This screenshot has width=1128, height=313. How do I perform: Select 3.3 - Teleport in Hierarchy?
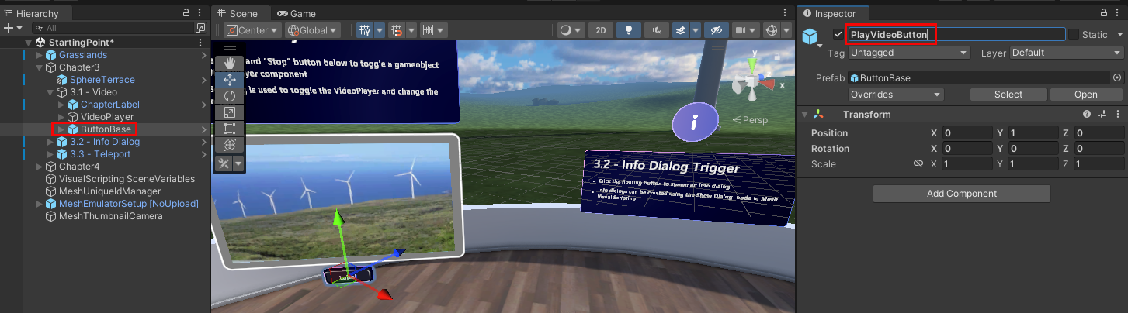tap(100, 153)
